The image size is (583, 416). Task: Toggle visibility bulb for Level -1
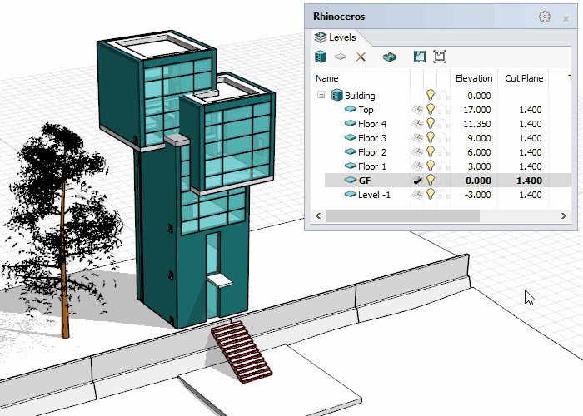pos(431,195)
